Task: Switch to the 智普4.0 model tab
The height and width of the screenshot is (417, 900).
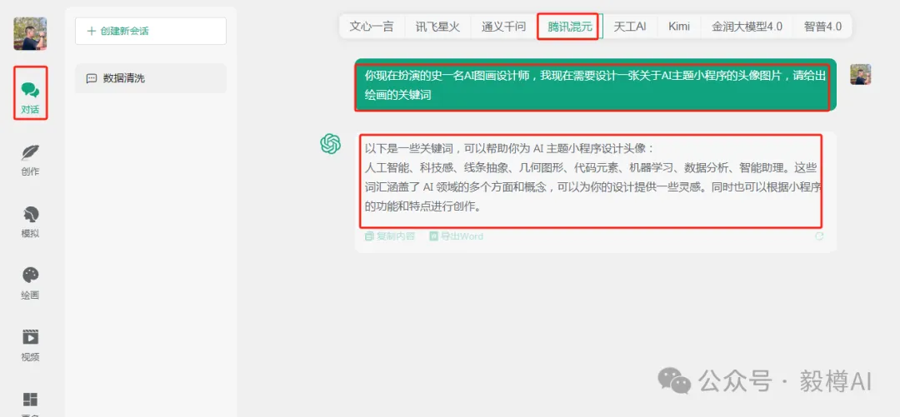Action: click(x=822, y=27)
